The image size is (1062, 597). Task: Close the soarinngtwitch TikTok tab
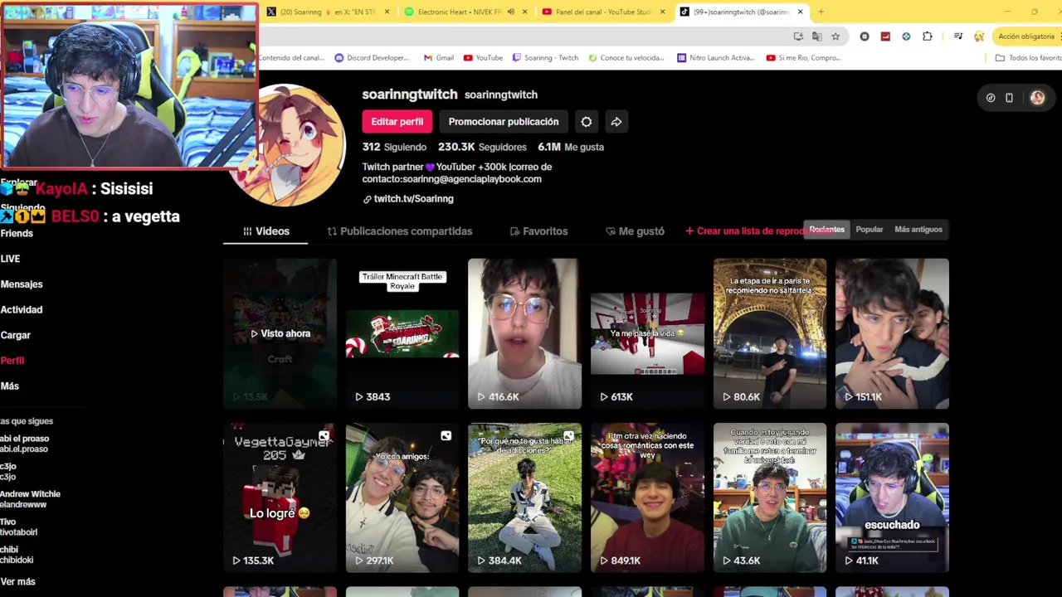(x=800, y=12)
